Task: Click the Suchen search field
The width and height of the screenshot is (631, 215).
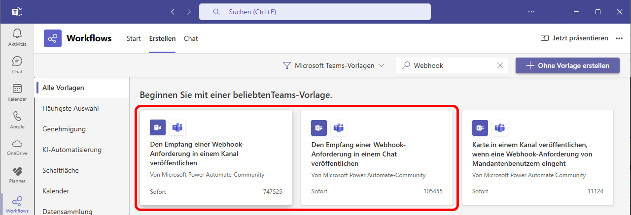Action: coord(315,12)
